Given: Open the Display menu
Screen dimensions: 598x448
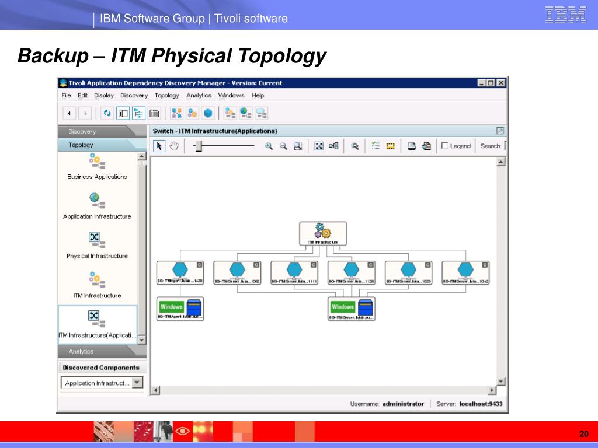Looking at the screenshot, I should pos(104,95).
